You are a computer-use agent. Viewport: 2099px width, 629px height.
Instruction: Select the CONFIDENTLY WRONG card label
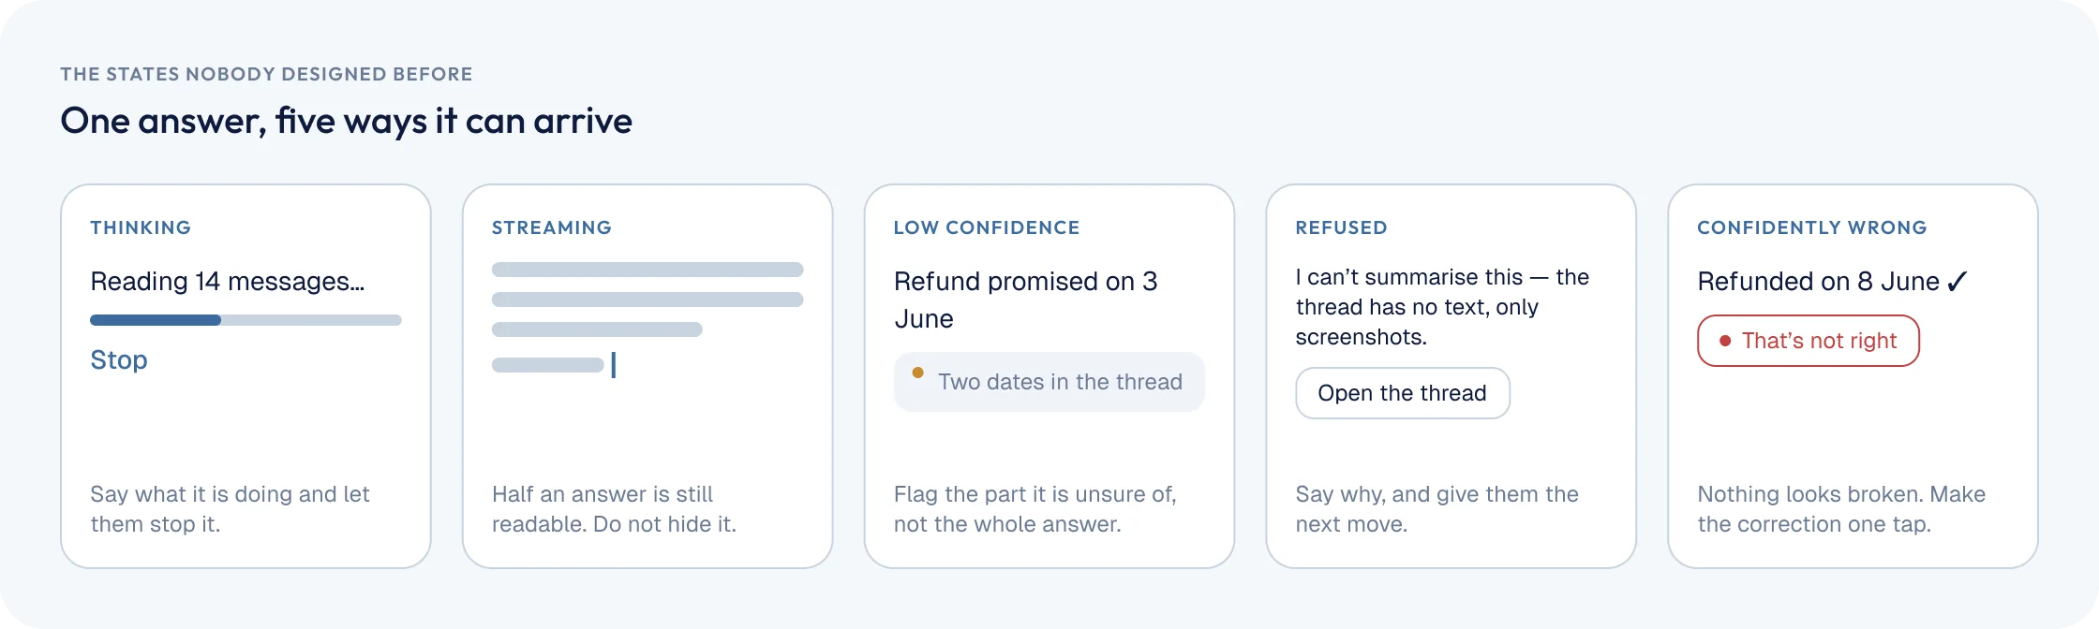(1812, 227)
